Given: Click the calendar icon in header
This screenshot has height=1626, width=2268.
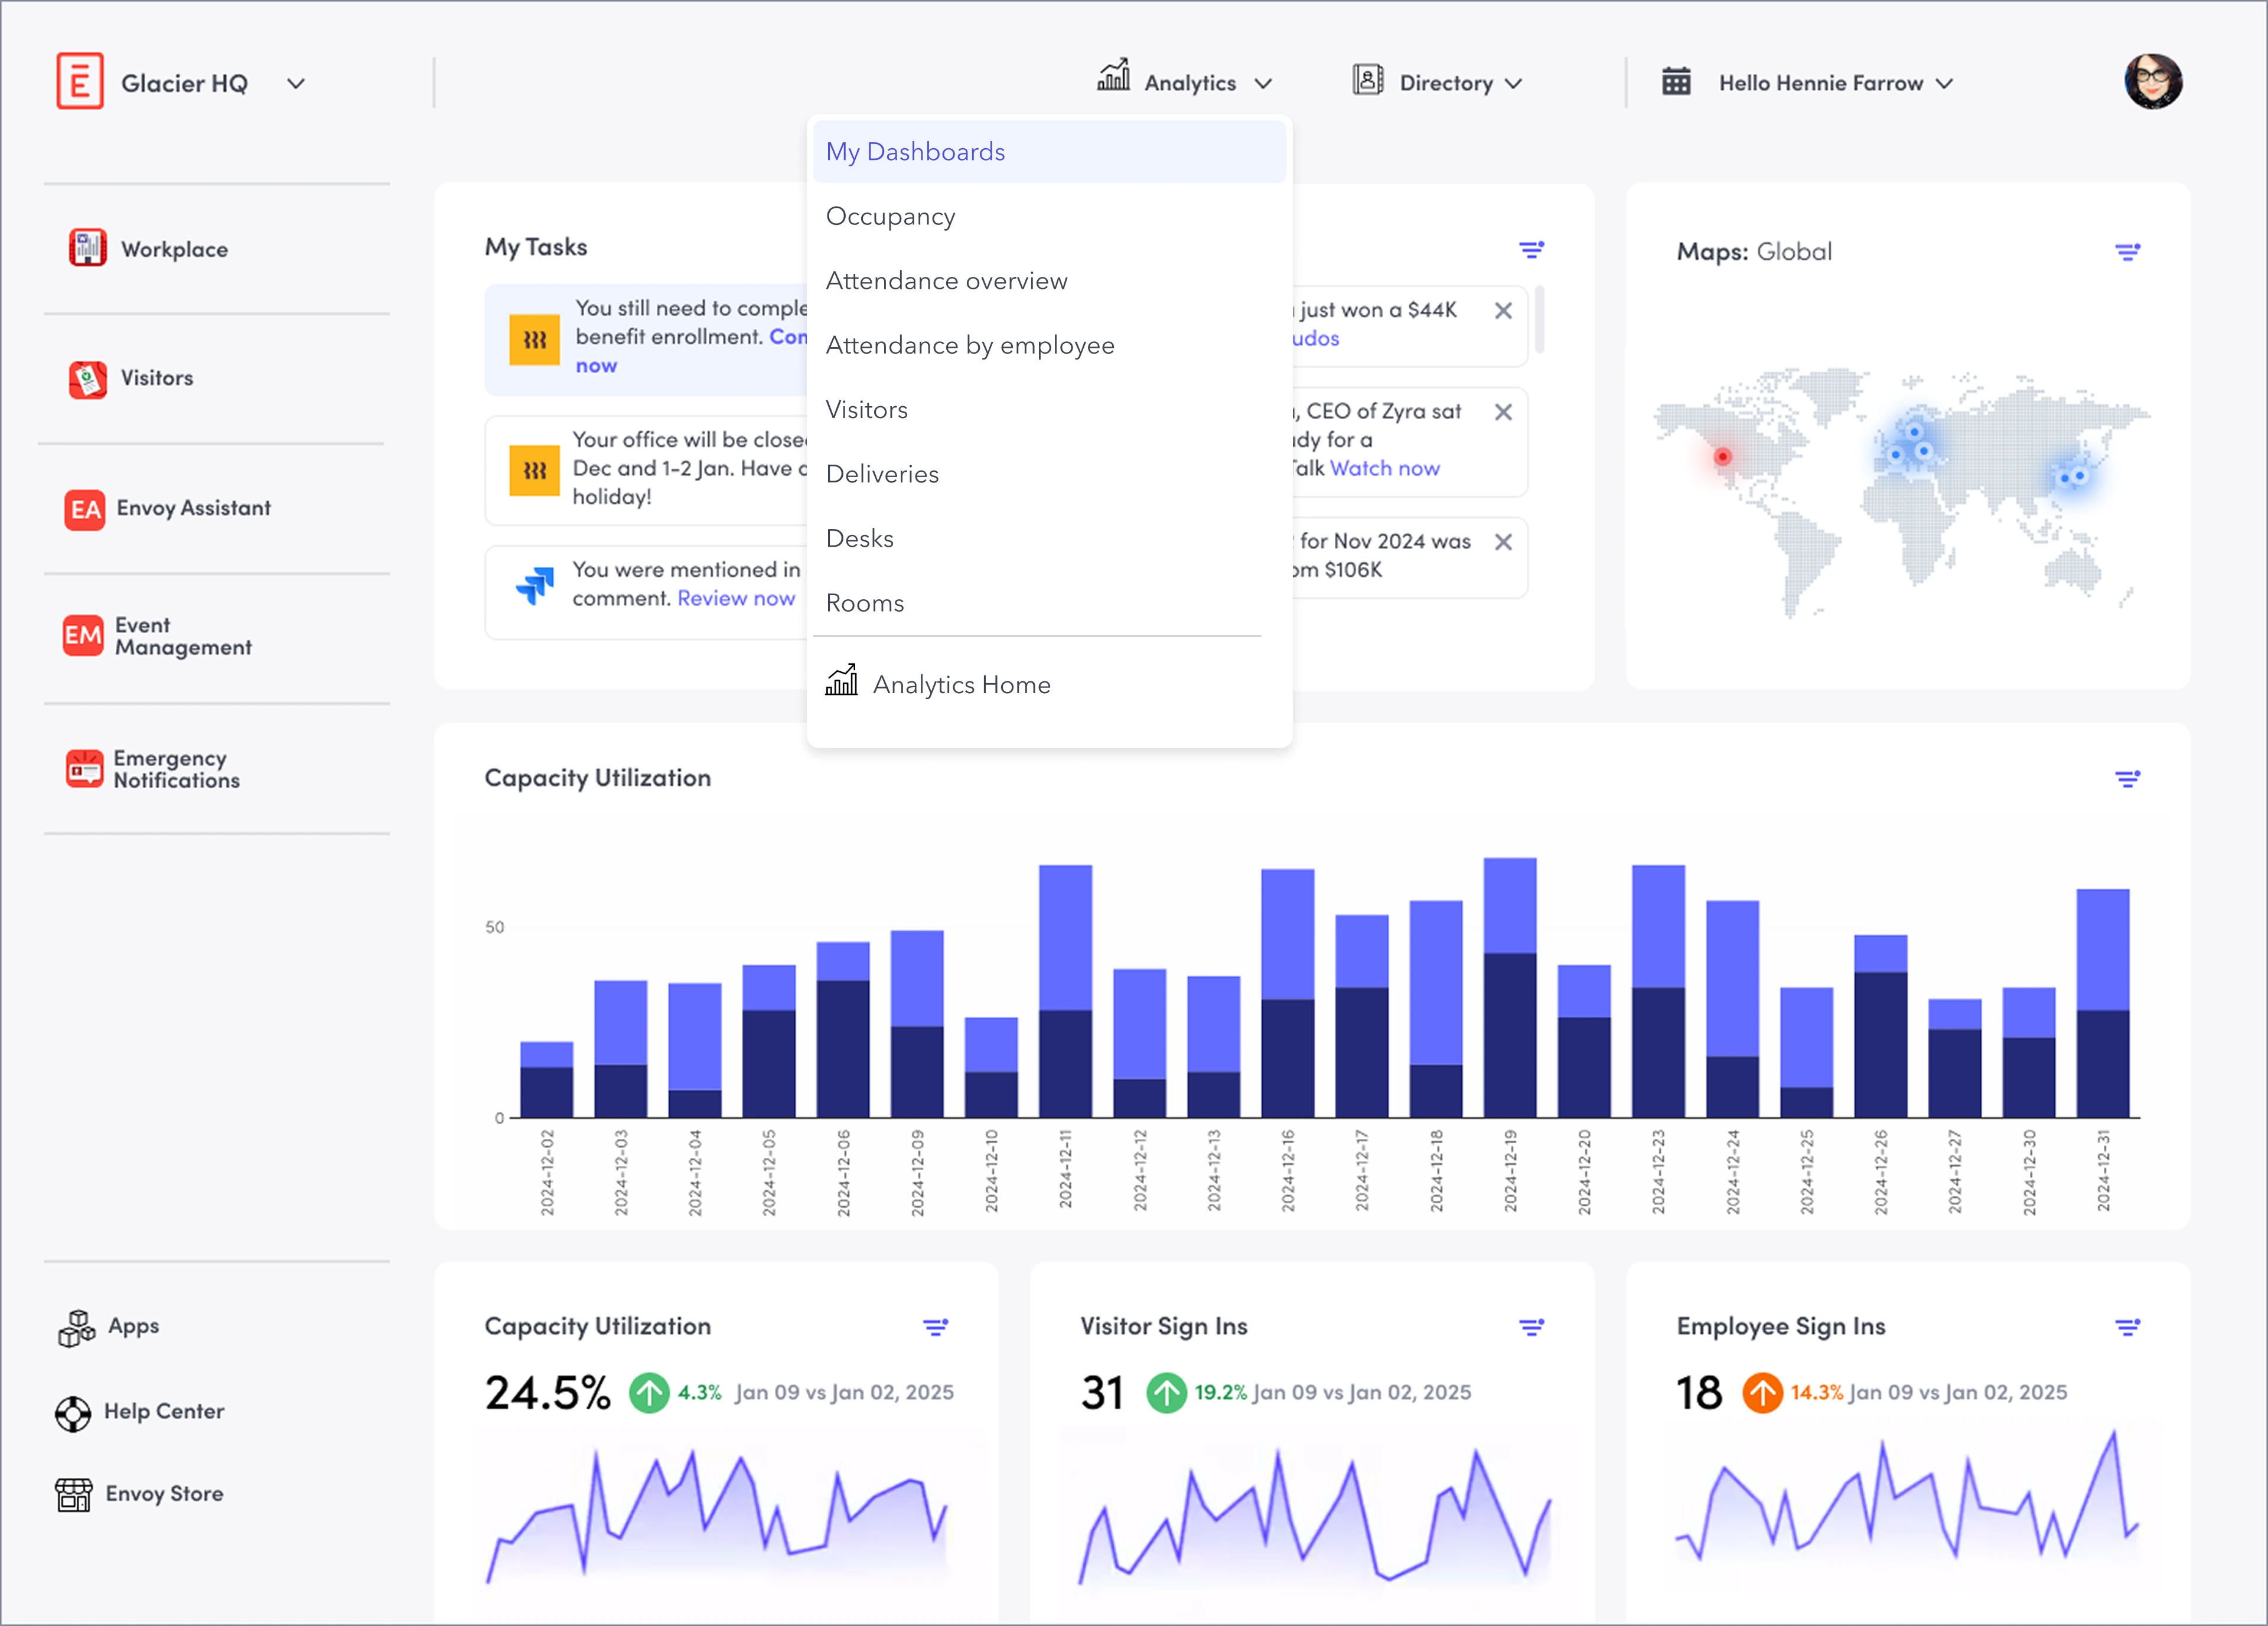Looking at the screenshot, I should [x=1676, y=81].
